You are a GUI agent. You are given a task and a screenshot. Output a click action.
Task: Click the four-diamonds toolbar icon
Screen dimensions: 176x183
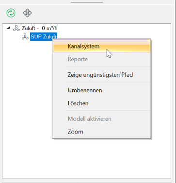27,13
